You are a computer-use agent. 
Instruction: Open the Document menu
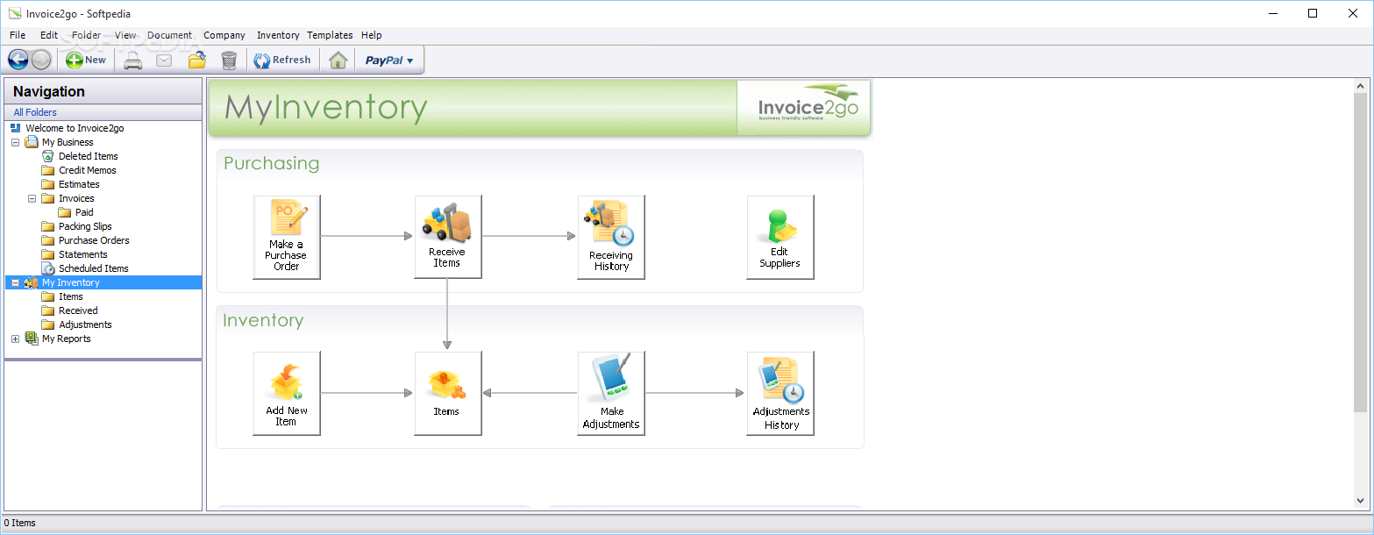click(x=170, y=35)
